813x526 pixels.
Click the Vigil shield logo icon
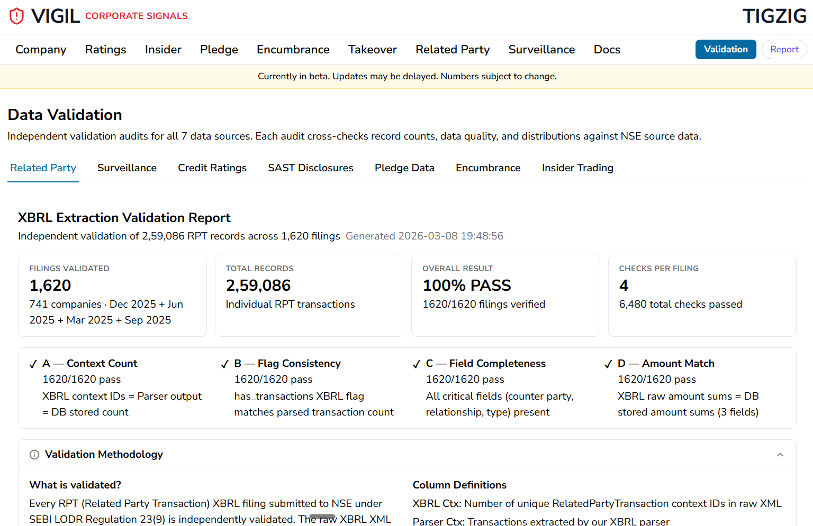[x=17, y=16]
